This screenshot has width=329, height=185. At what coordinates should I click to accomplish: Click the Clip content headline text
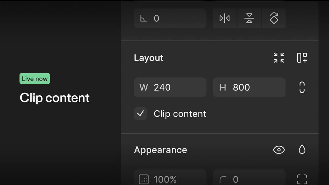click(x=54, y=98)
